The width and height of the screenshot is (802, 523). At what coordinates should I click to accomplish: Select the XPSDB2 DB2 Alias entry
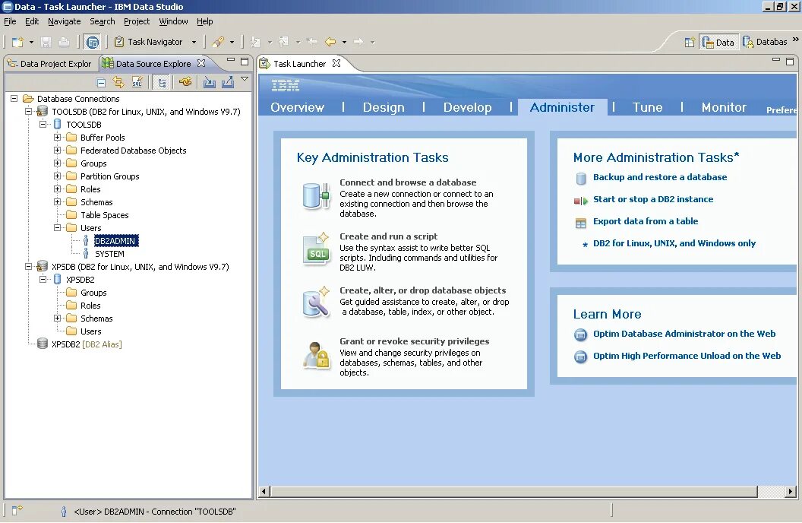point(87,344)
